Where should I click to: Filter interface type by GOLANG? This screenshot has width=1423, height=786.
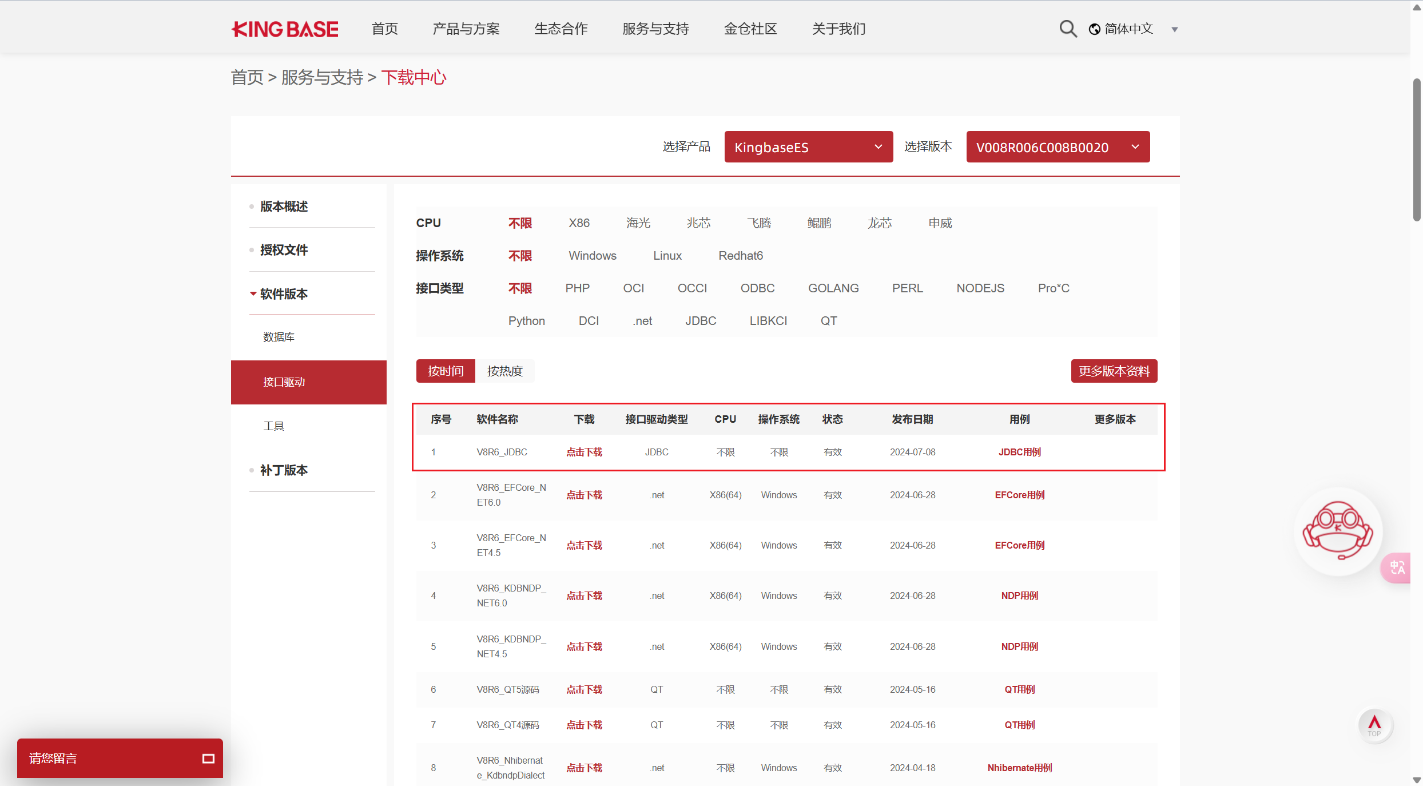click(833, 288)
